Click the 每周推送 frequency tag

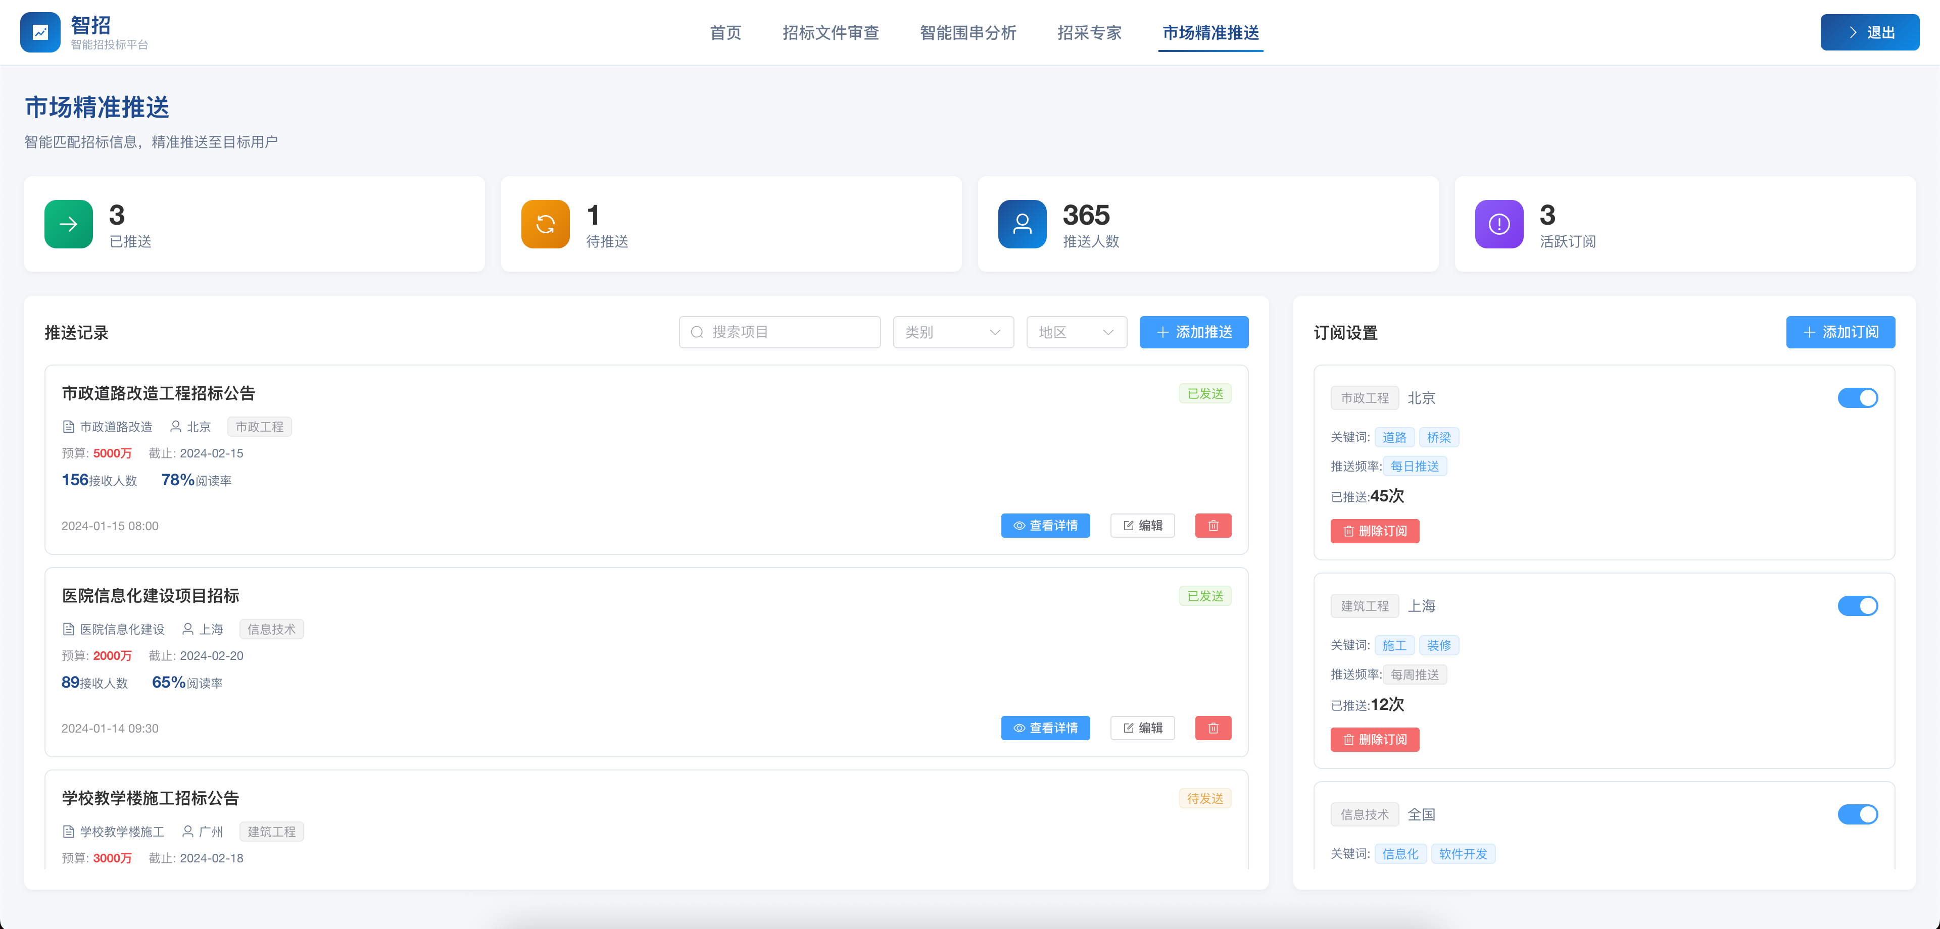1415,676
